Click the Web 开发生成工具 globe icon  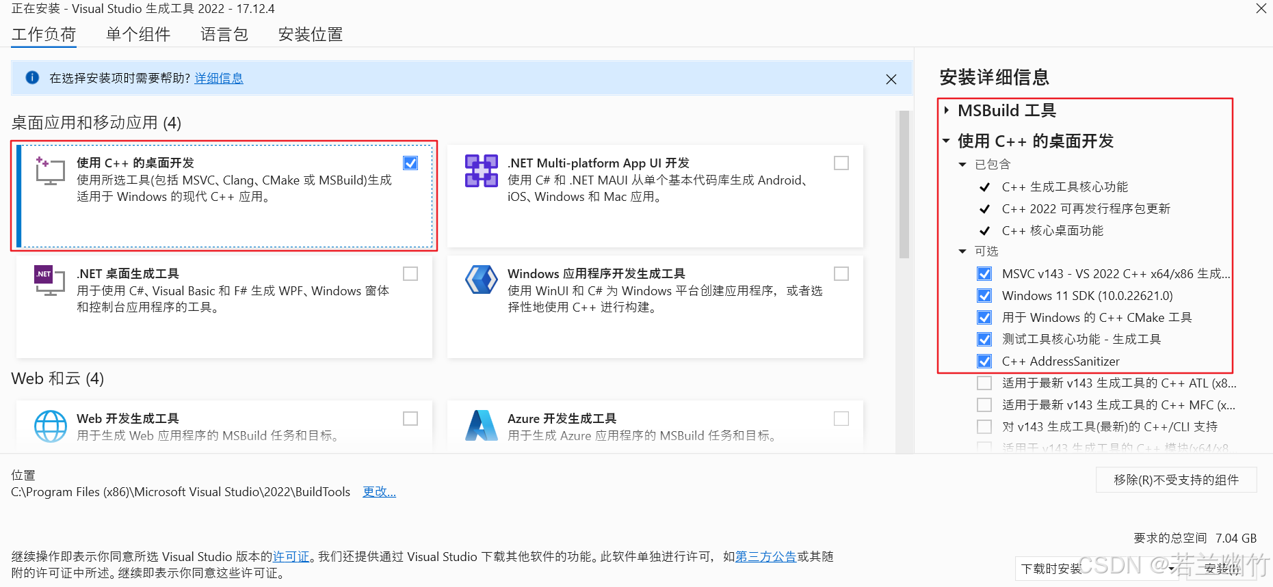[51, 426]
